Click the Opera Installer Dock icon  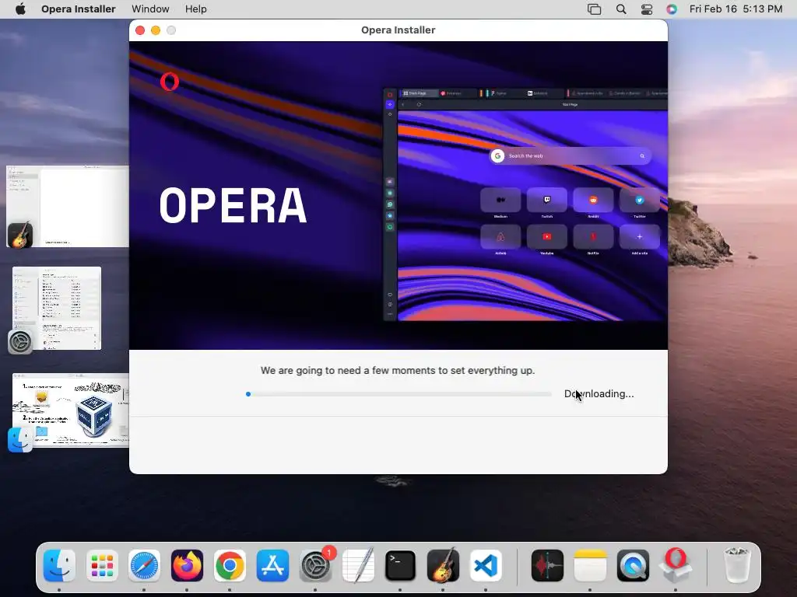[x=676, y=566]
